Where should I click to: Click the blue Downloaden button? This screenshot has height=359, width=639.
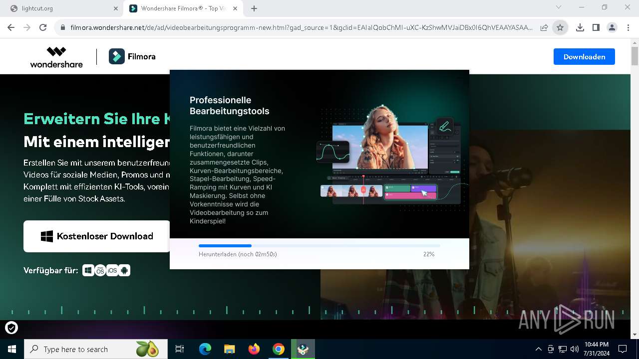pyautogui.click(x=584, y=57)
